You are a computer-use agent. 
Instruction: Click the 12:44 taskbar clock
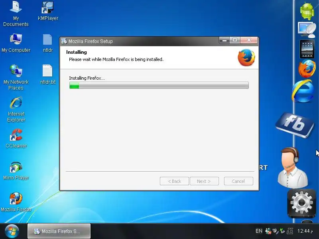click(x=305, y=231)
